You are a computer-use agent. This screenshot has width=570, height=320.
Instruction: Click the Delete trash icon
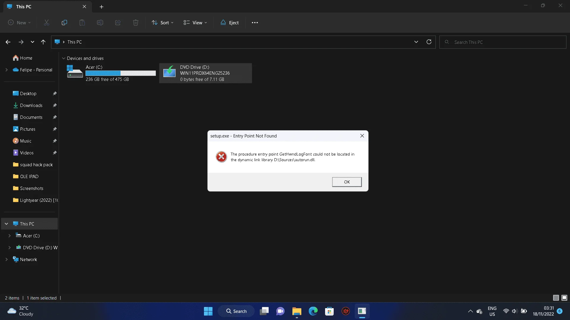pyautogui.click(x=136, y=23)
